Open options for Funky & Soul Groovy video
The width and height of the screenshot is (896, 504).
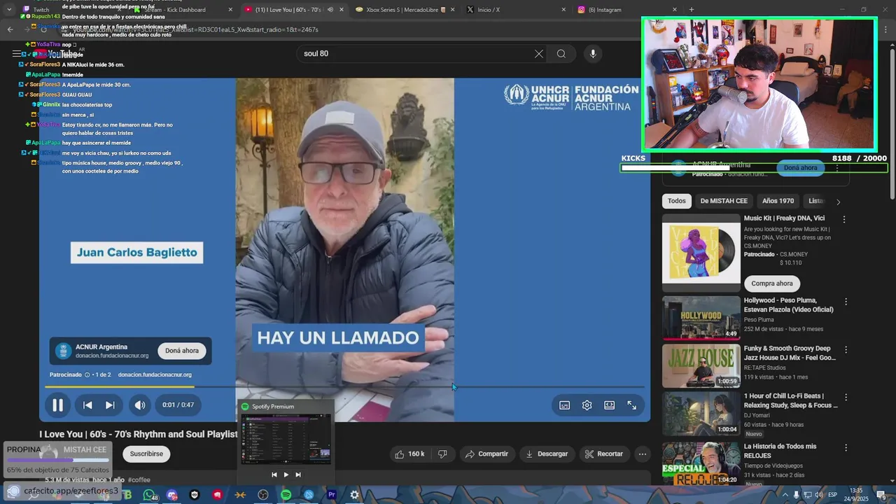[x=846, y=349]
